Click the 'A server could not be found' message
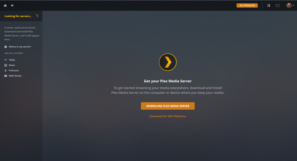Viewport: 297px width, 161px height. click(22, 34)
